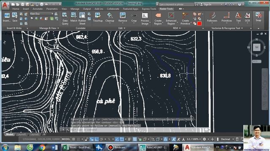This screenshot has width=270, height=151.
Task: Click the ViewCube TOP face
Action: [256, 47]
